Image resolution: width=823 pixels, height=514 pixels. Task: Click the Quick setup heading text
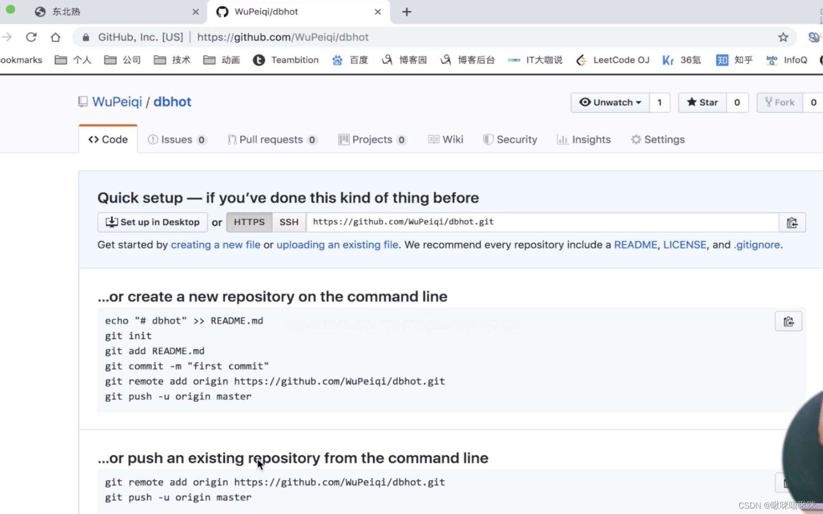click(x=288, y=198)
